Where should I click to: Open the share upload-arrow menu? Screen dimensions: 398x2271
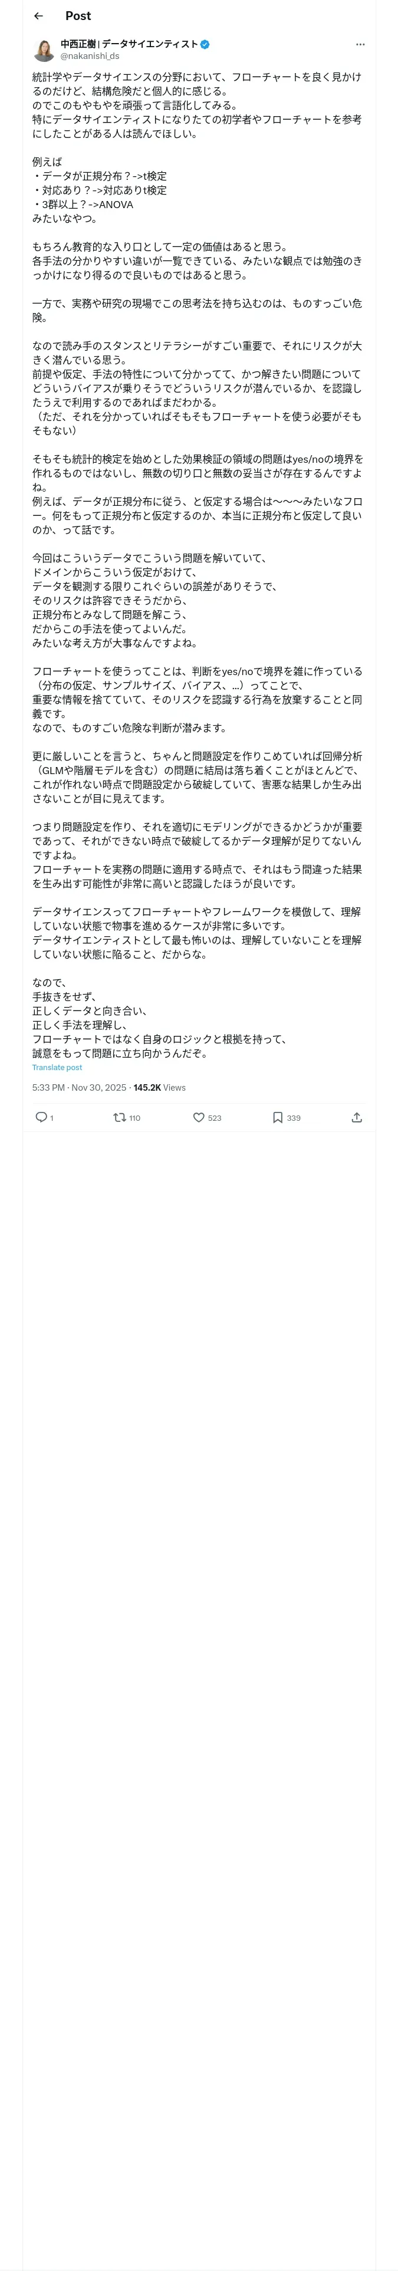[x=357, y=1117]
